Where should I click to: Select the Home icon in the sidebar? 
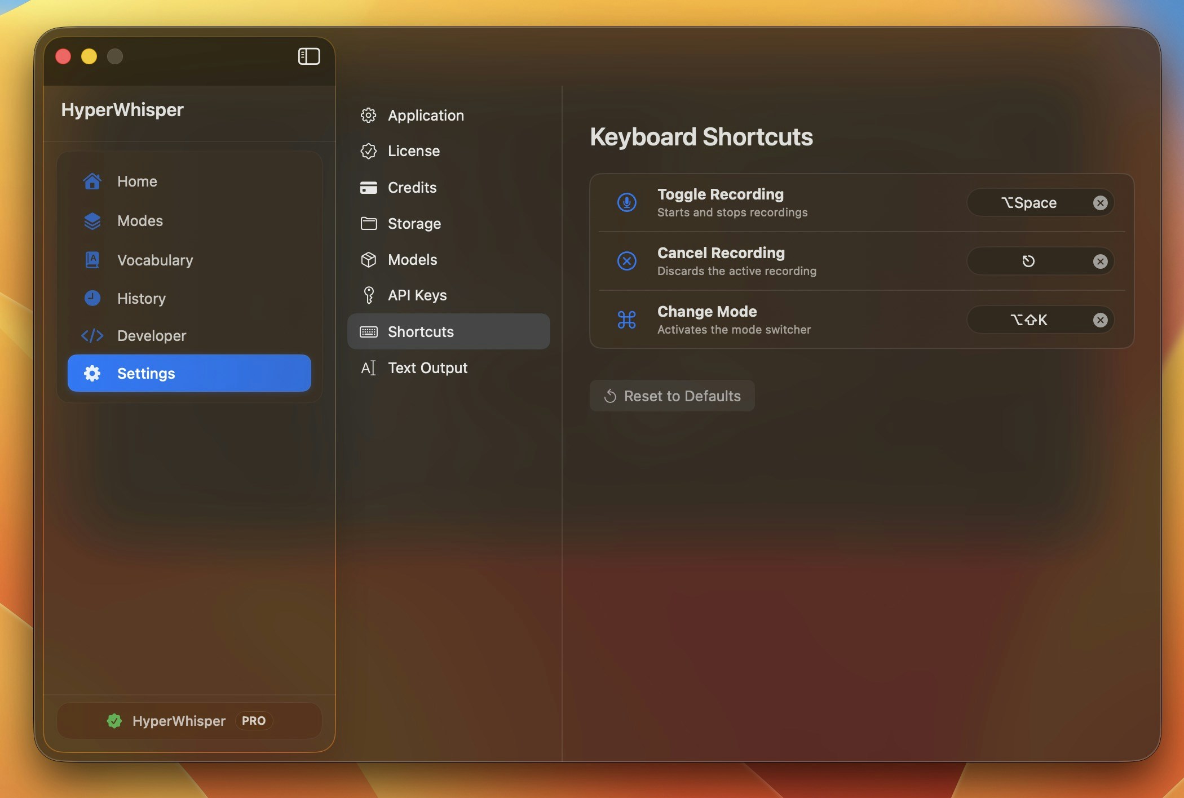[x=92, y=181]
